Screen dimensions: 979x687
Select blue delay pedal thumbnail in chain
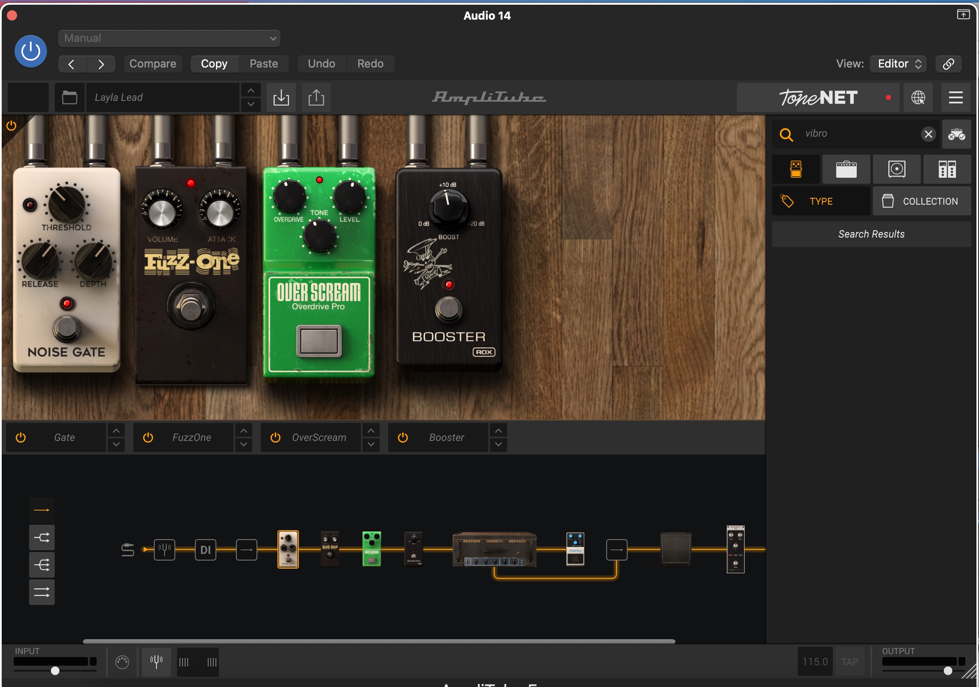point(575,549)
